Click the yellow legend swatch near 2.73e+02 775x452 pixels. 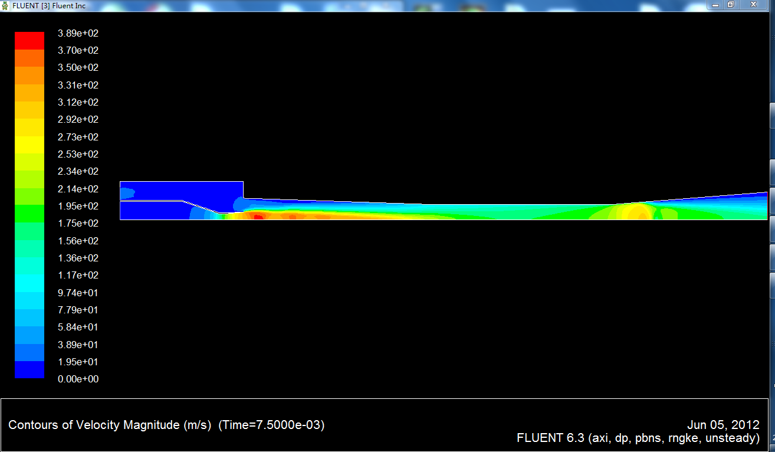[x=29, y=145]
